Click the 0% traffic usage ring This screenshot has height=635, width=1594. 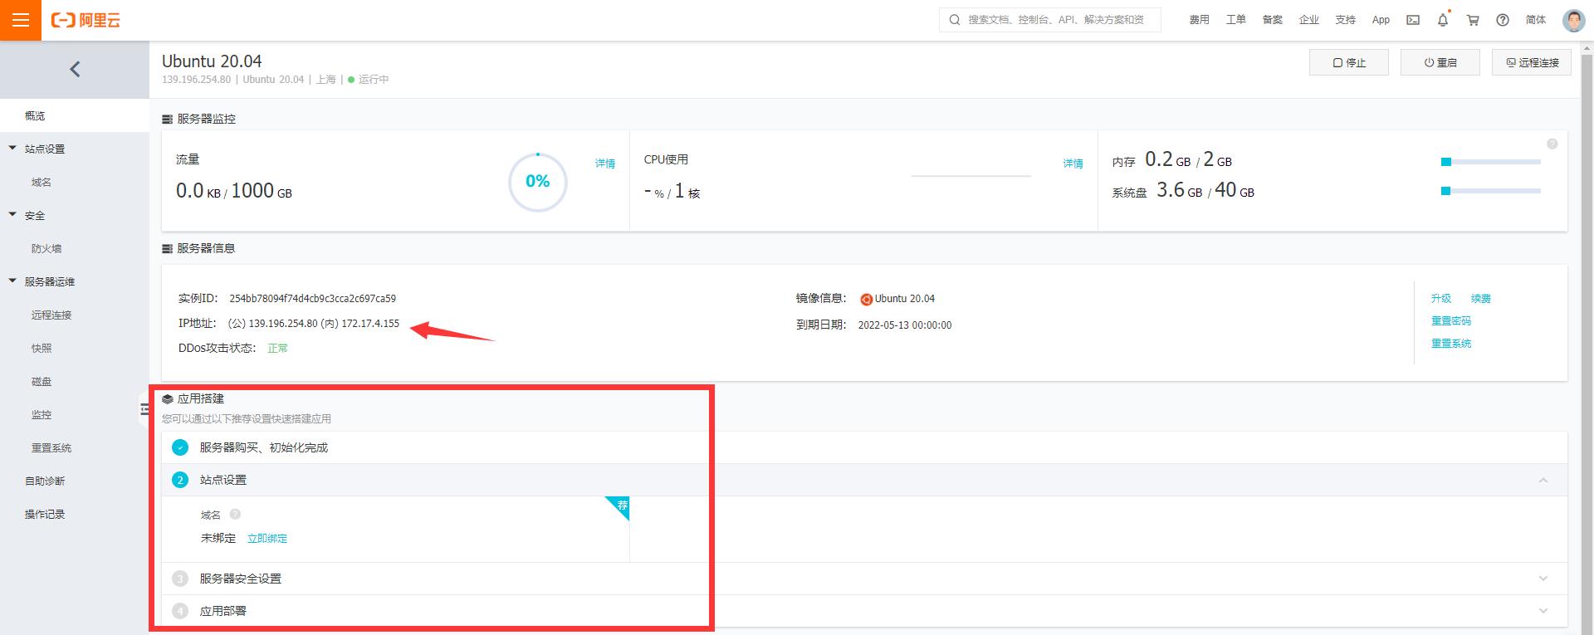(x=537, y=181)
